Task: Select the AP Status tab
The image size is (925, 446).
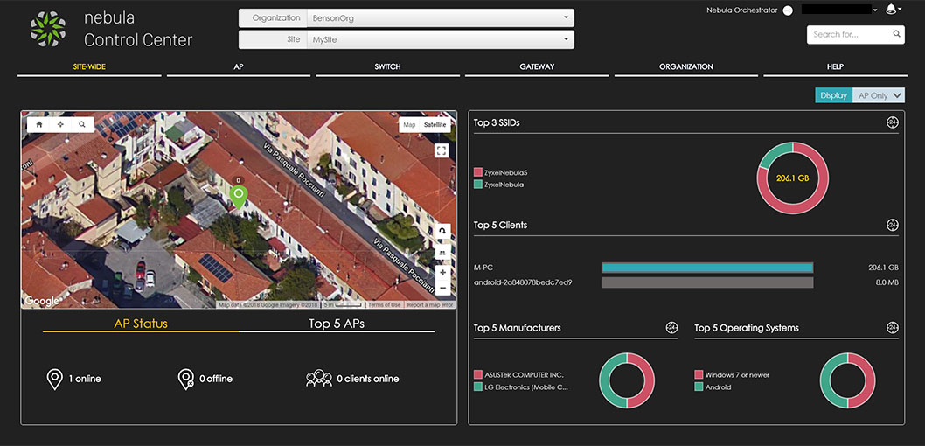Action: coord(141,324)
